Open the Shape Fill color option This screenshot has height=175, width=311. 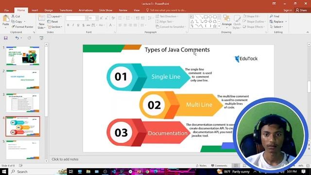pyautogui.click(x=252, y=16)
